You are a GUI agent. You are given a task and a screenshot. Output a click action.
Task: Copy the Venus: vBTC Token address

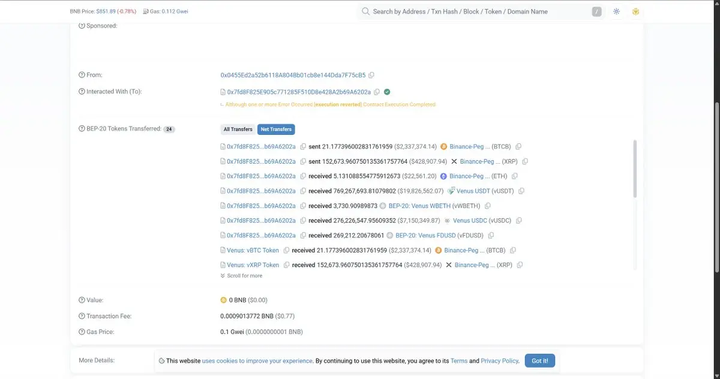286,250
